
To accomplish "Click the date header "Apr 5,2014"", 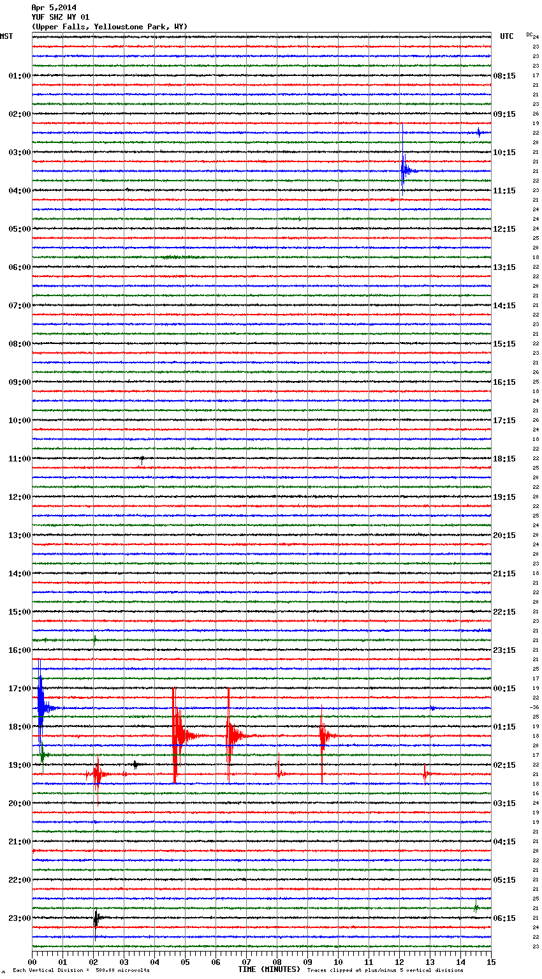I will click(x=54, y=8).
